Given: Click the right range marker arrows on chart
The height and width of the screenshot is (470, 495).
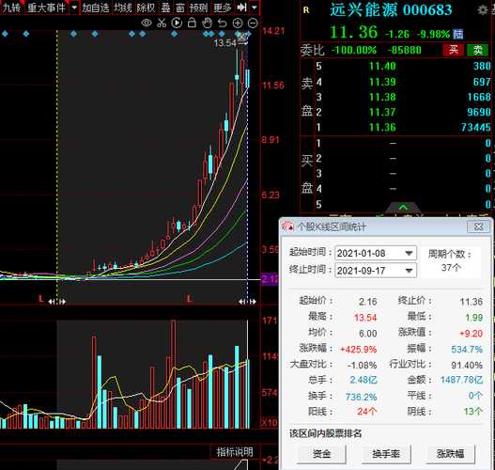Looking at the screenshot, I should click(248, 302).
